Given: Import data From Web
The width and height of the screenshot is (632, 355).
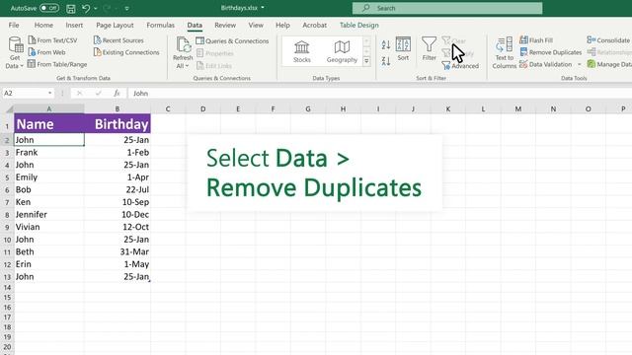Looking at the screenshot, I should pyautogui.click(x=46, y=52).
